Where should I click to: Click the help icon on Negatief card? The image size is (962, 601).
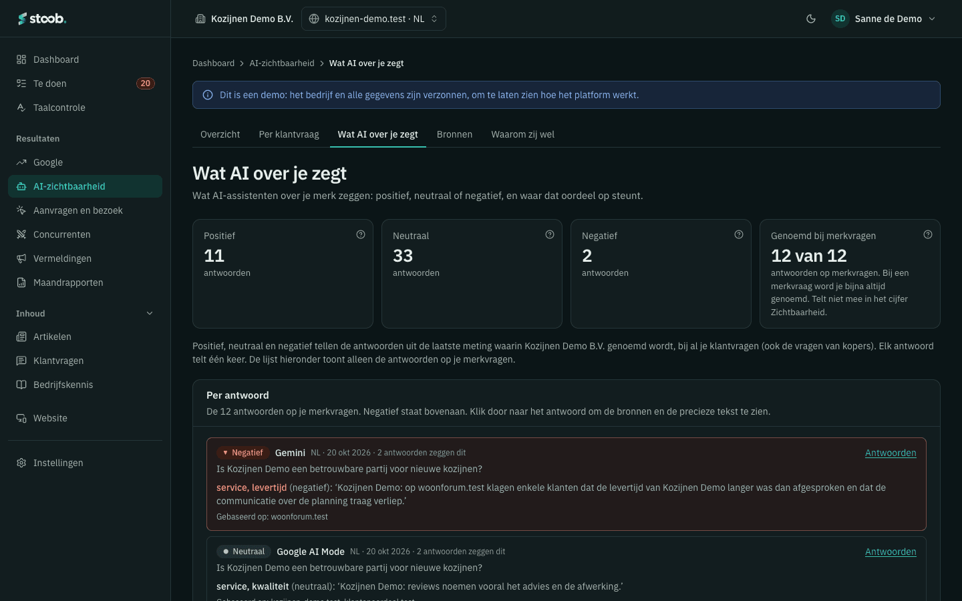point(739,234)
